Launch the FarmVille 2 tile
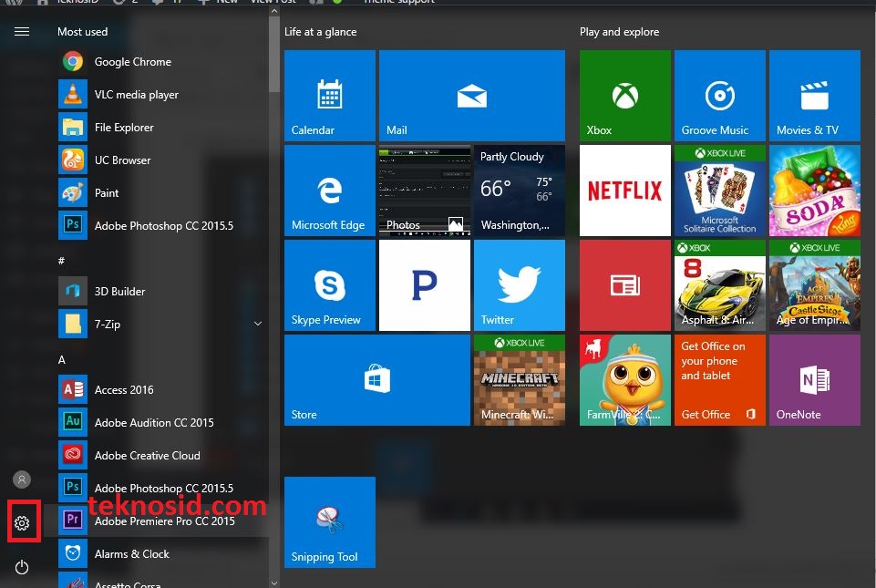Viewport: 876px width, 588px height. [625, 380]
